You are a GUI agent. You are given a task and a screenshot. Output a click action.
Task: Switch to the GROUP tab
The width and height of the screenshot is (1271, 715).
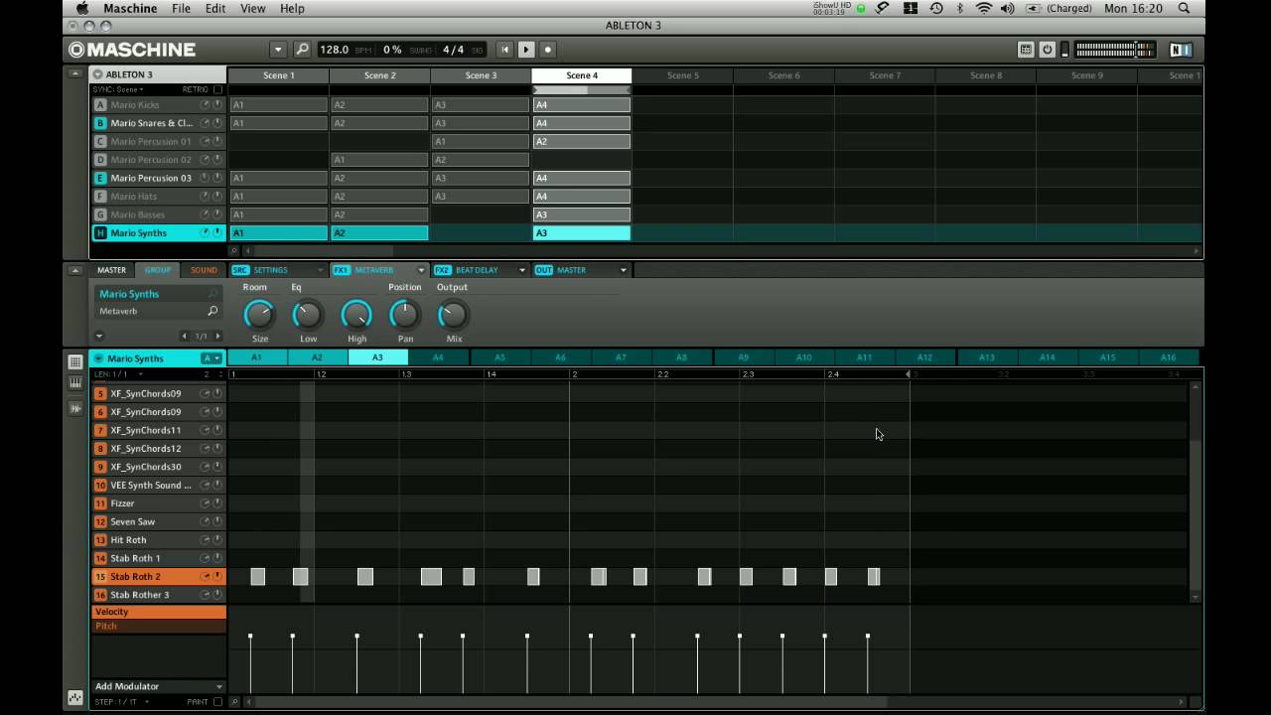click(x=158, y=270)
